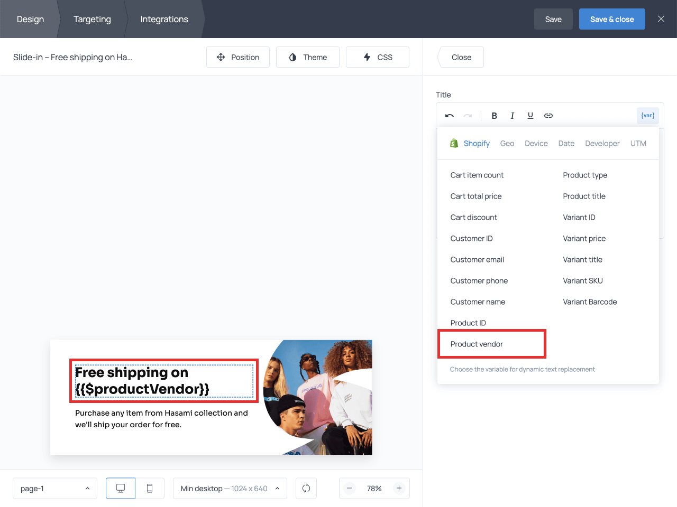This screenshot has height=507, width=677.
Task: Switch to the Geo variables tab
Action: pyautogui.click(x=507, y=144)
